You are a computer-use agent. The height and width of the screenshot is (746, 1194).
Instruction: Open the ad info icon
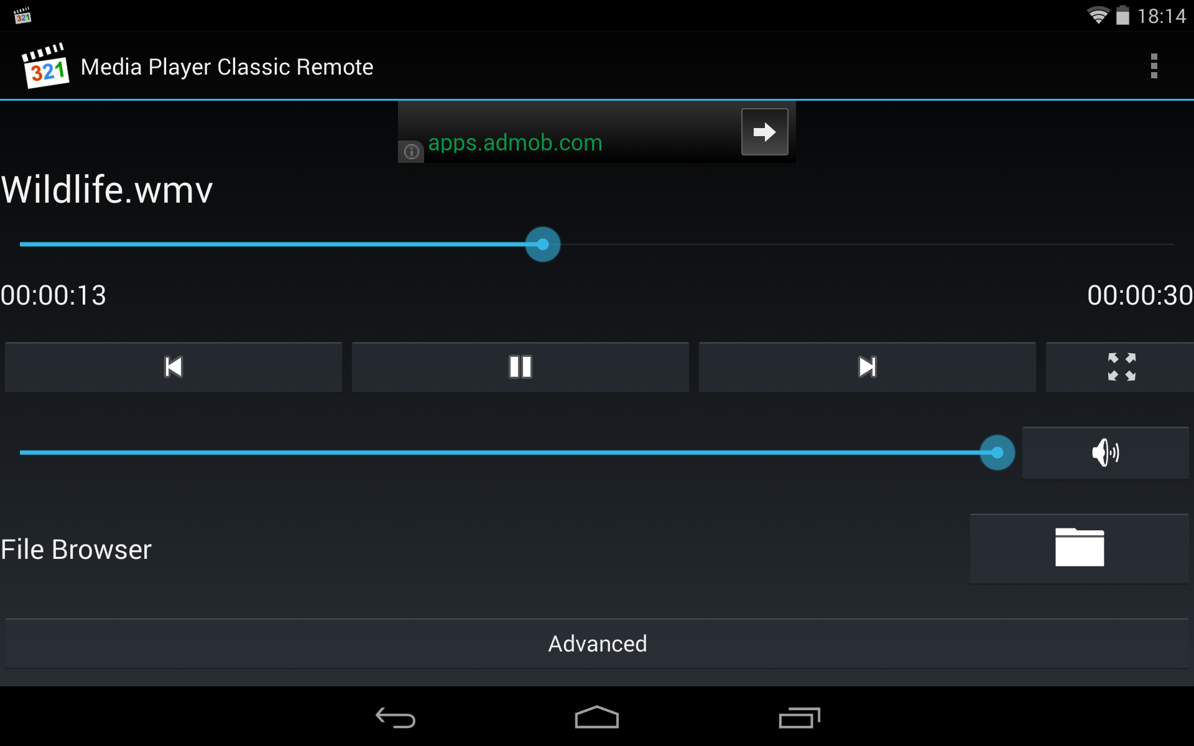pyautogui.click(x=411, y=152)
